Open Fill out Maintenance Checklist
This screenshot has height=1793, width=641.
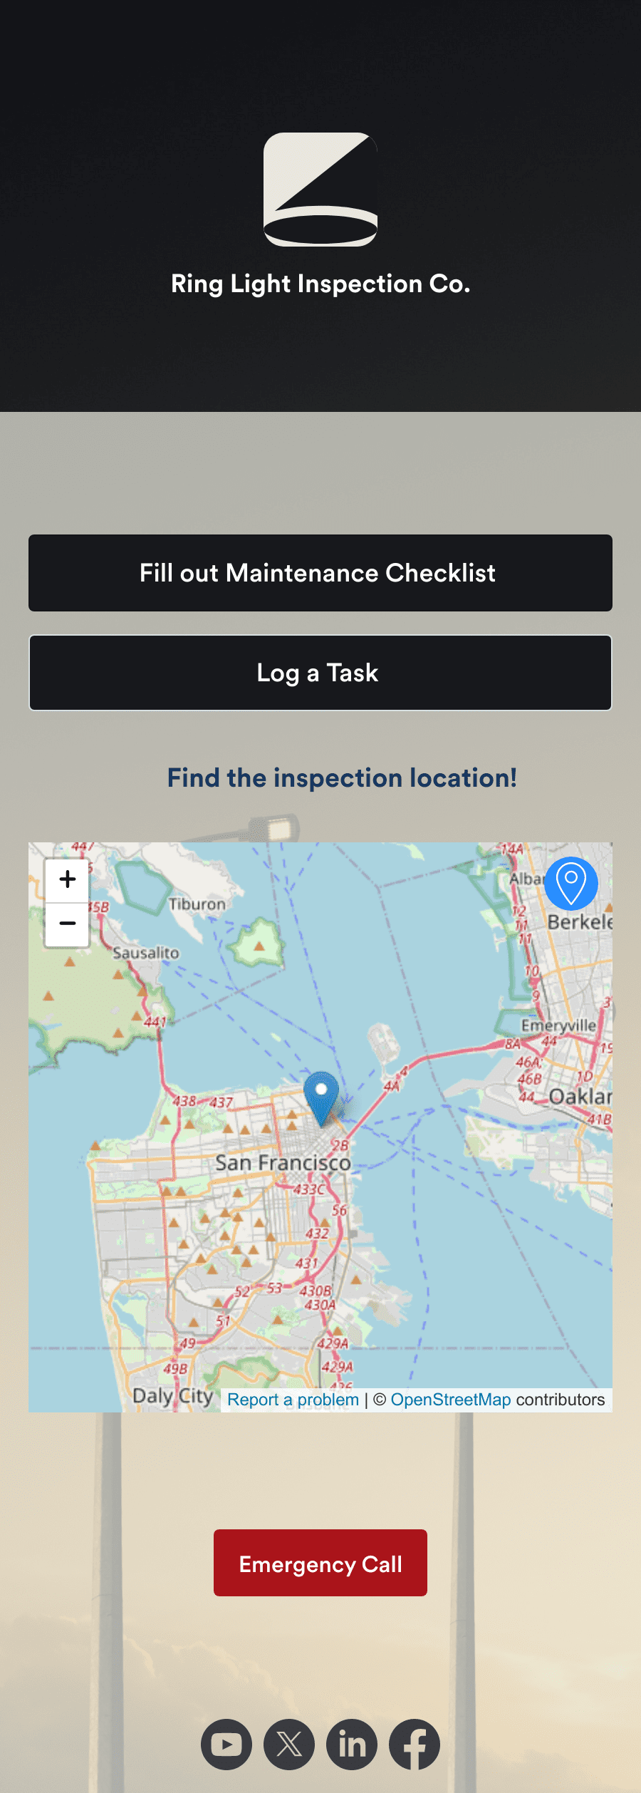pyautogui.click(x=320, y=573)
